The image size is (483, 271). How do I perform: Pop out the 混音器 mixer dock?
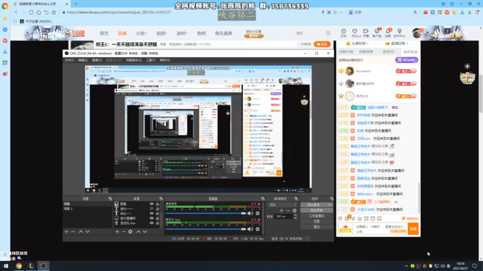[x=263, y=199]
